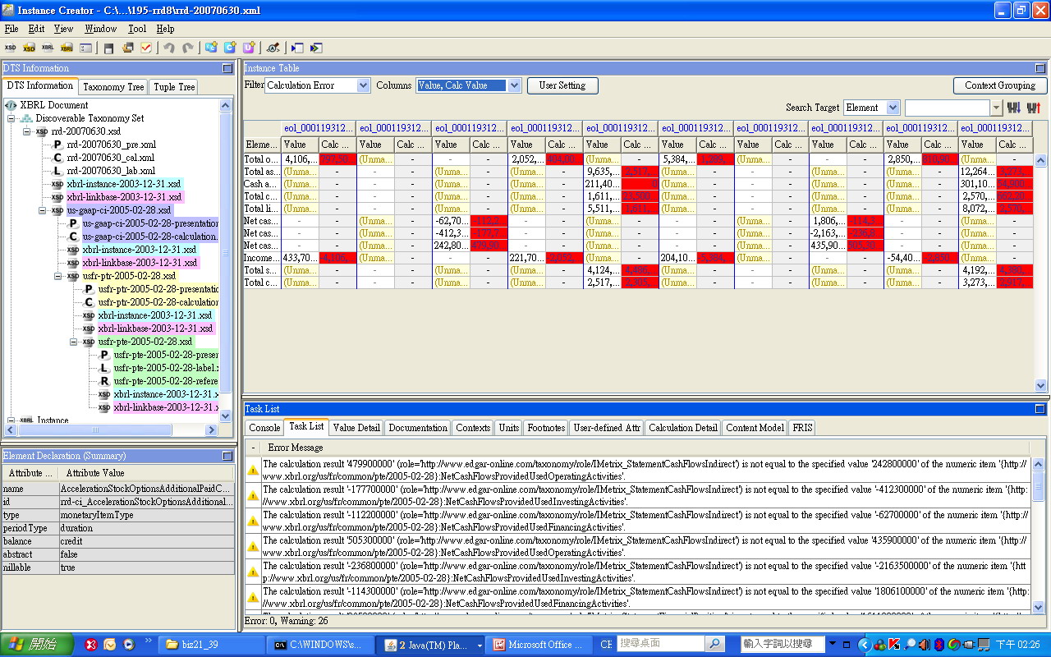This screenshot has height=657, width=1051.
Task: Click warning icon beside the '-114300000' error
Action: tap(254, 598)
